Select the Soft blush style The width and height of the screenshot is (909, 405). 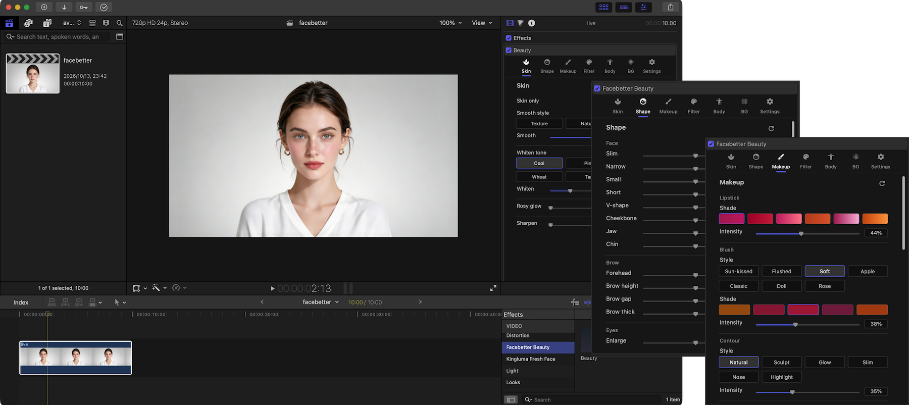825,271
